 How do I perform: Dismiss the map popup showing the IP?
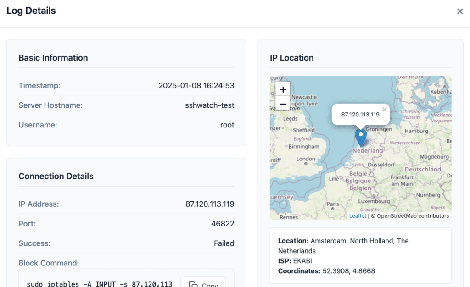385,110
